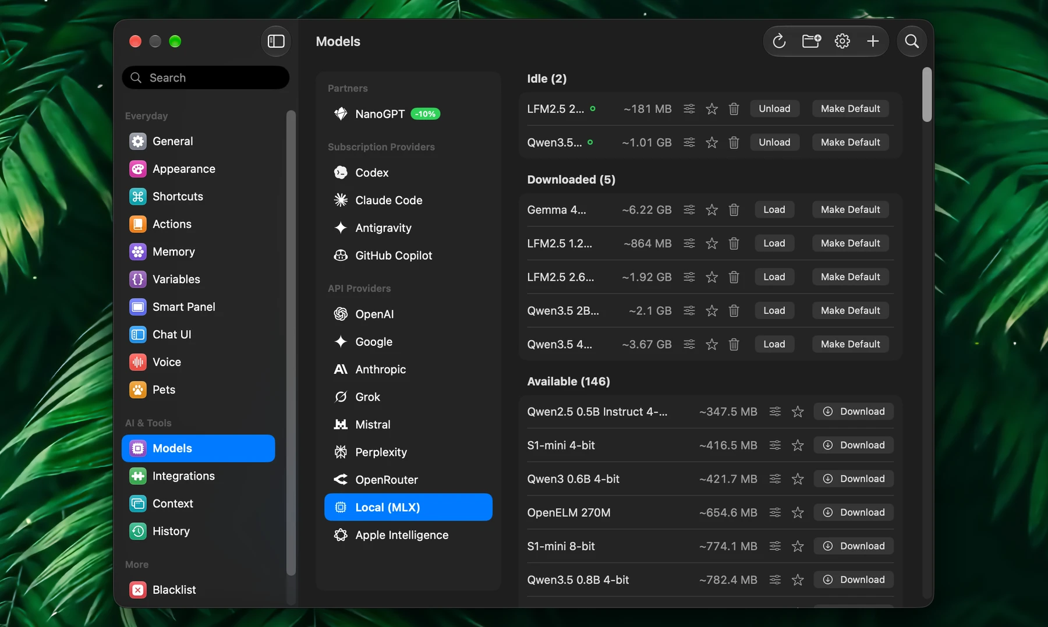1048x627 pixels.
Task: Download the OpenELM 270M model
Action: 854,513
